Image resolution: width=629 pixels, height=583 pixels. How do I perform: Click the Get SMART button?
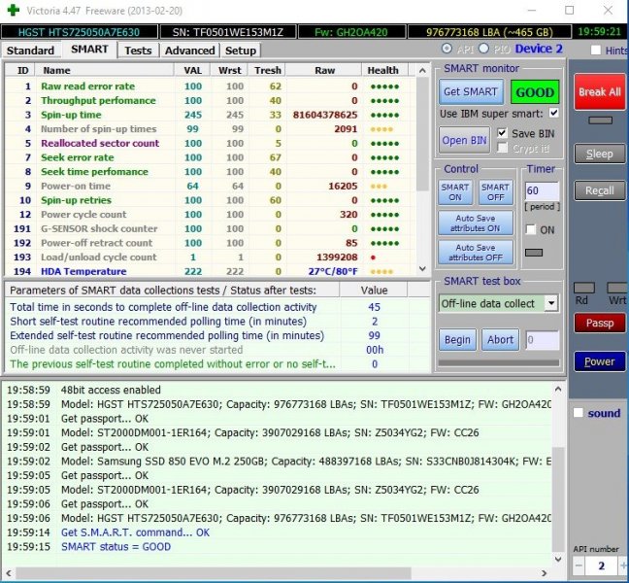pos(470,92)
